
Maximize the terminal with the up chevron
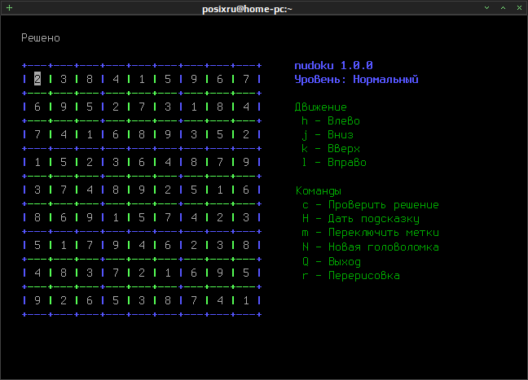(x=503, y=8)
